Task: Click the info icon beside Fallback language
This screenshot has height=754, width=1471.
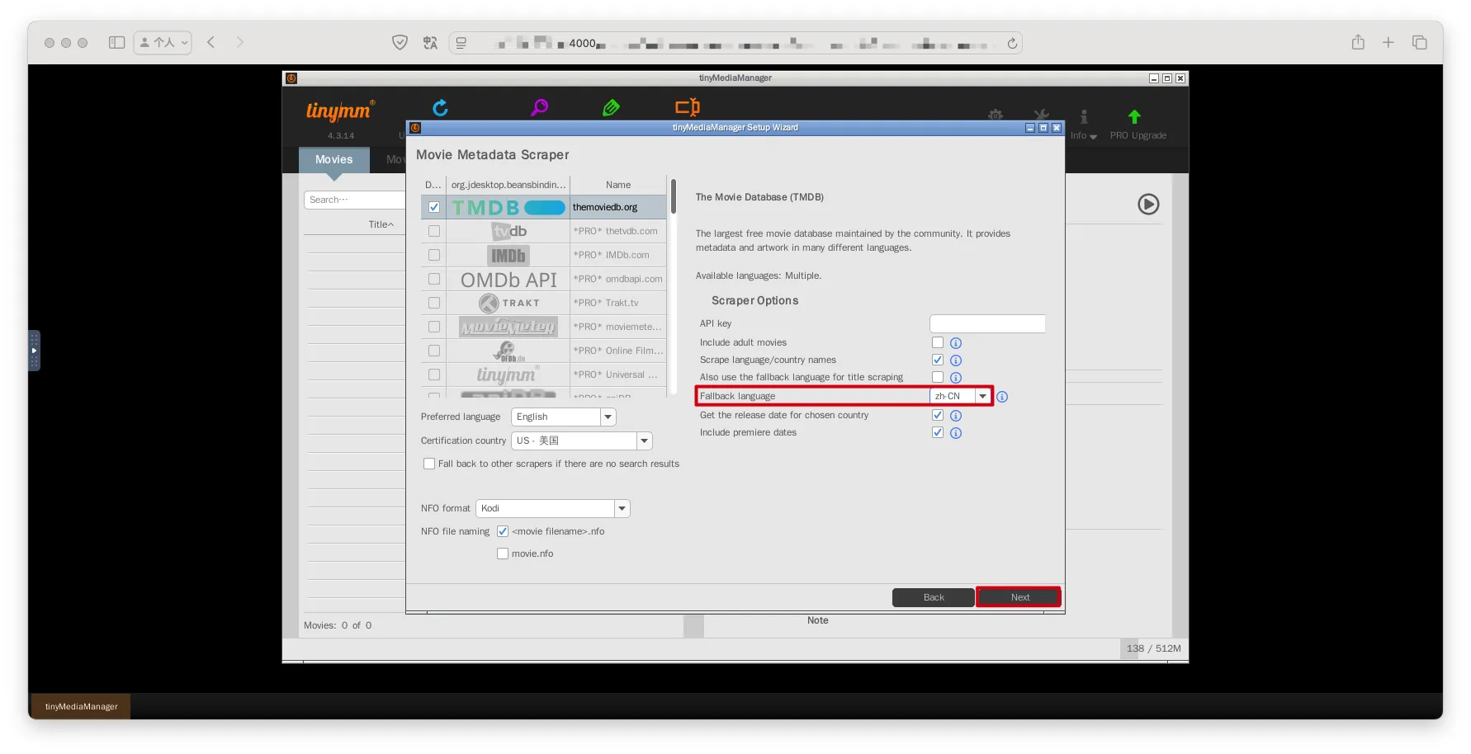Action: click(1001, 397)
